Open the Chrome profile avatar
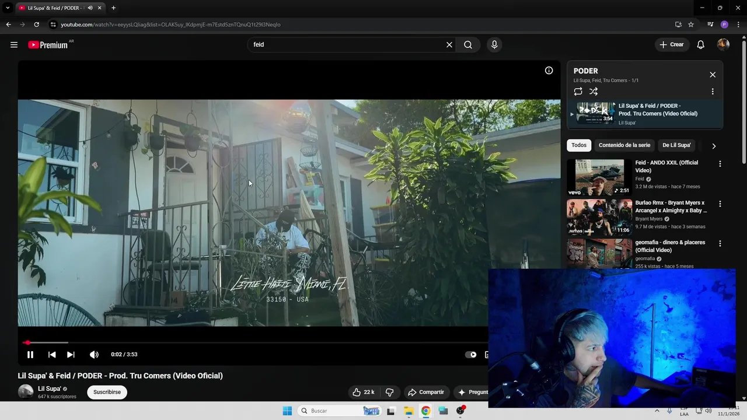 pos(724,24)
